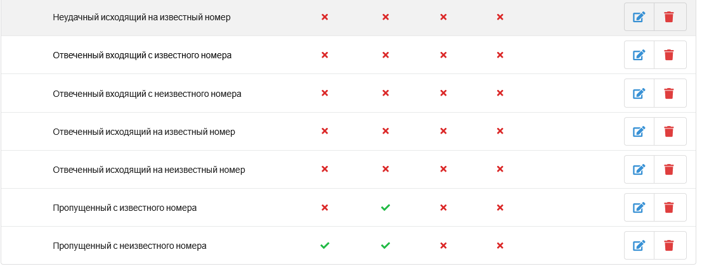Delete the 'Неудачный исходящий на известный номер' row

point(669,17)
